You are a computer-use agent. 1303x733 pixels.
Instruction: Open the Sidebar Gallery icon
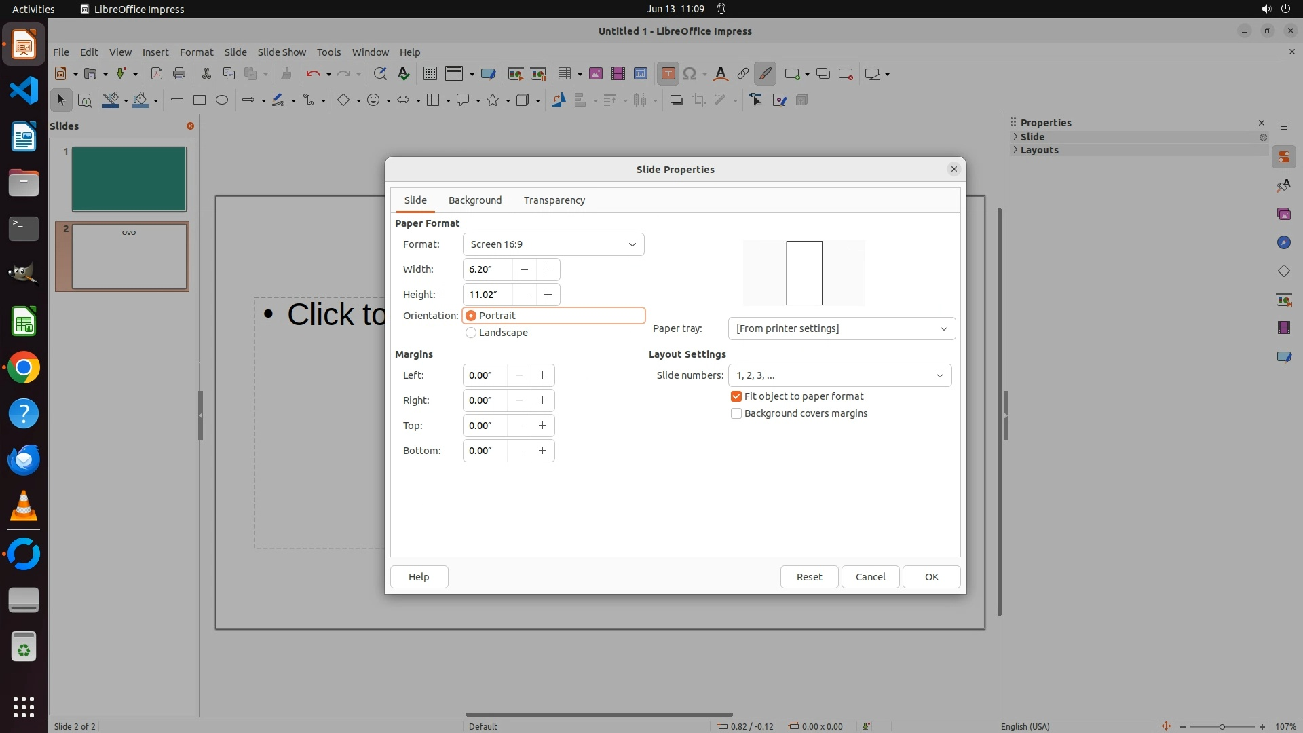1283,214
